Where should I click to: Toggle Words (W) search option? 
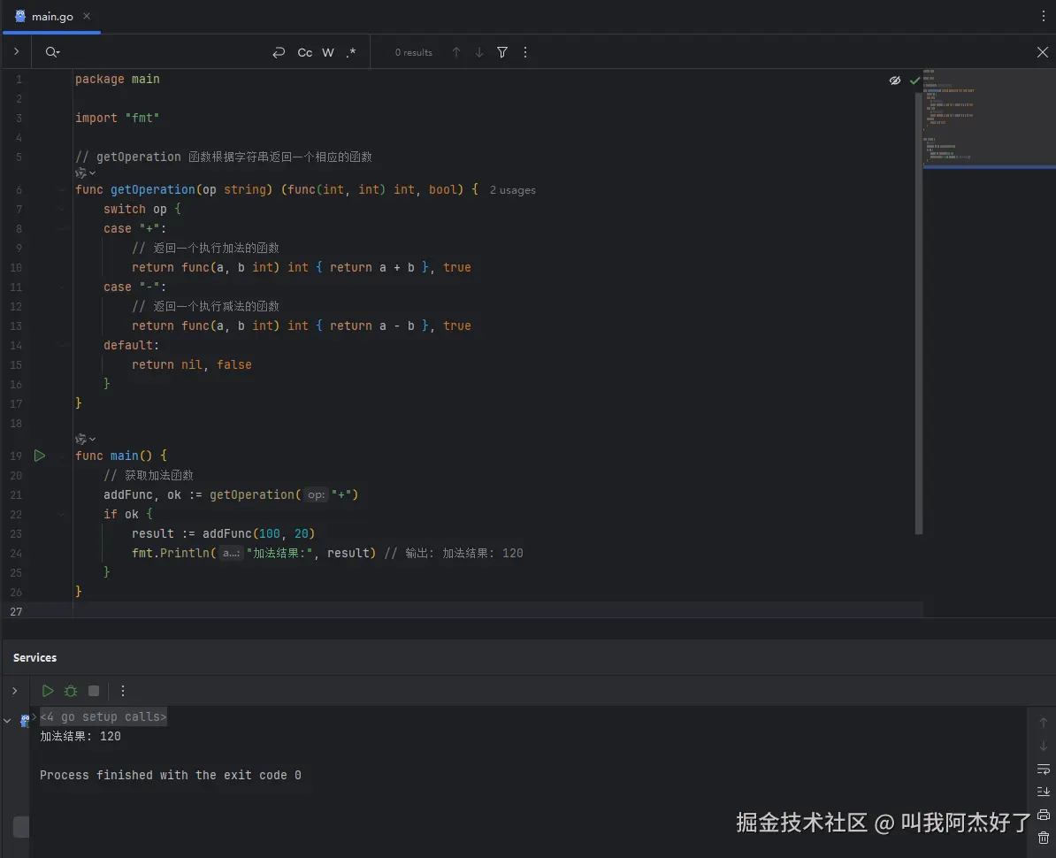[x=328, y=52]
